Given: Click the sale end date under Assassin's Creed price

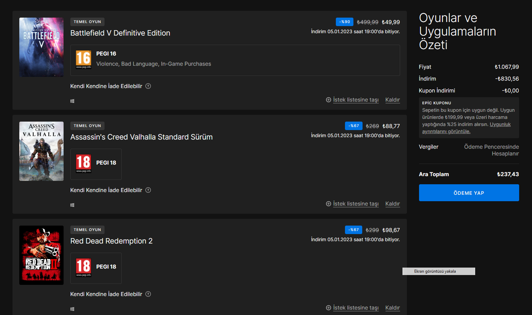Looking at the screenshot, I should pos(355,135).
